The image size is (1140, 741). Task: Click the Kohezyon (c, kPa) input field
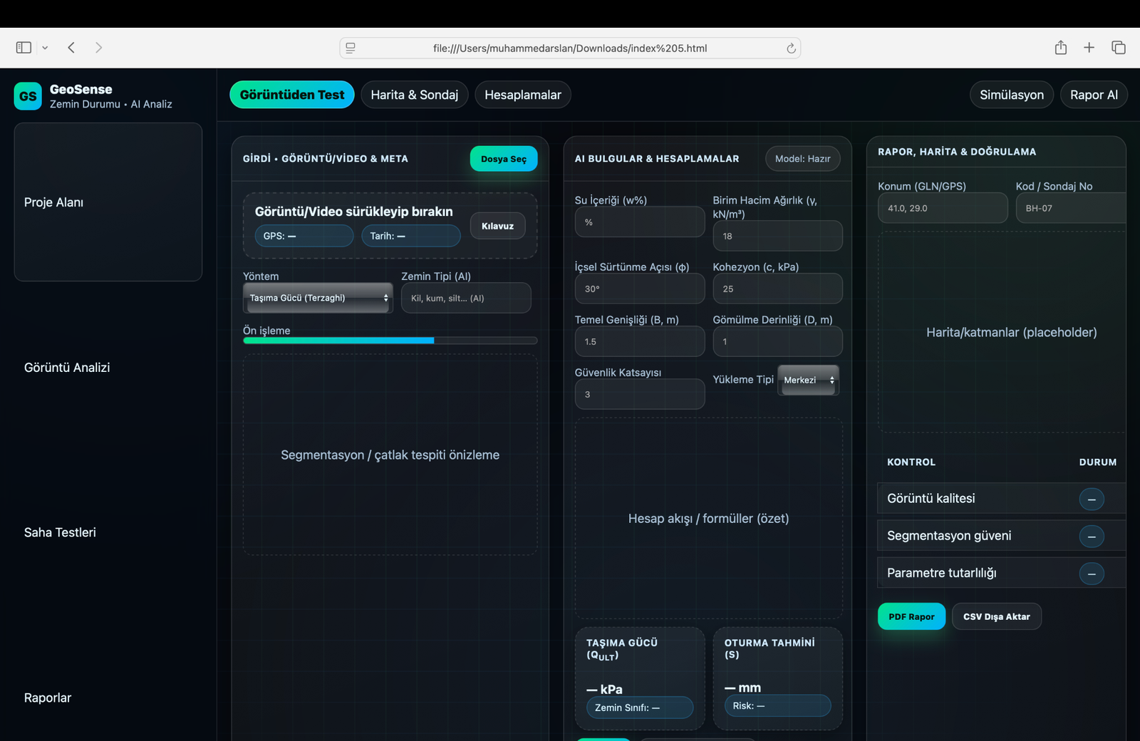[777, 289]
